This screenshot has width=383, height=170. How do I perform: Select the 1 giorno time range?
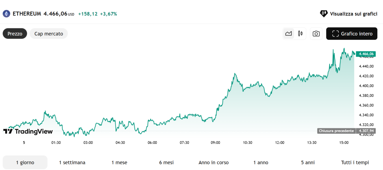click(x=25, y=163)
